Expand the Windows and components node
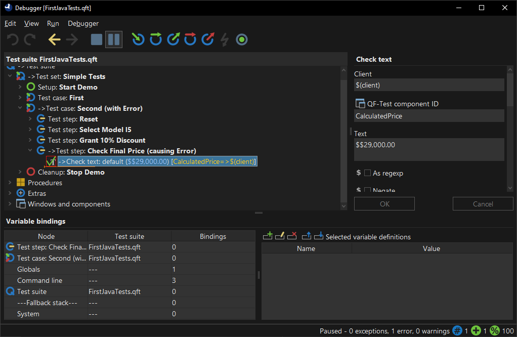This screenshot has height=337, width=517. tap(10, 204)
